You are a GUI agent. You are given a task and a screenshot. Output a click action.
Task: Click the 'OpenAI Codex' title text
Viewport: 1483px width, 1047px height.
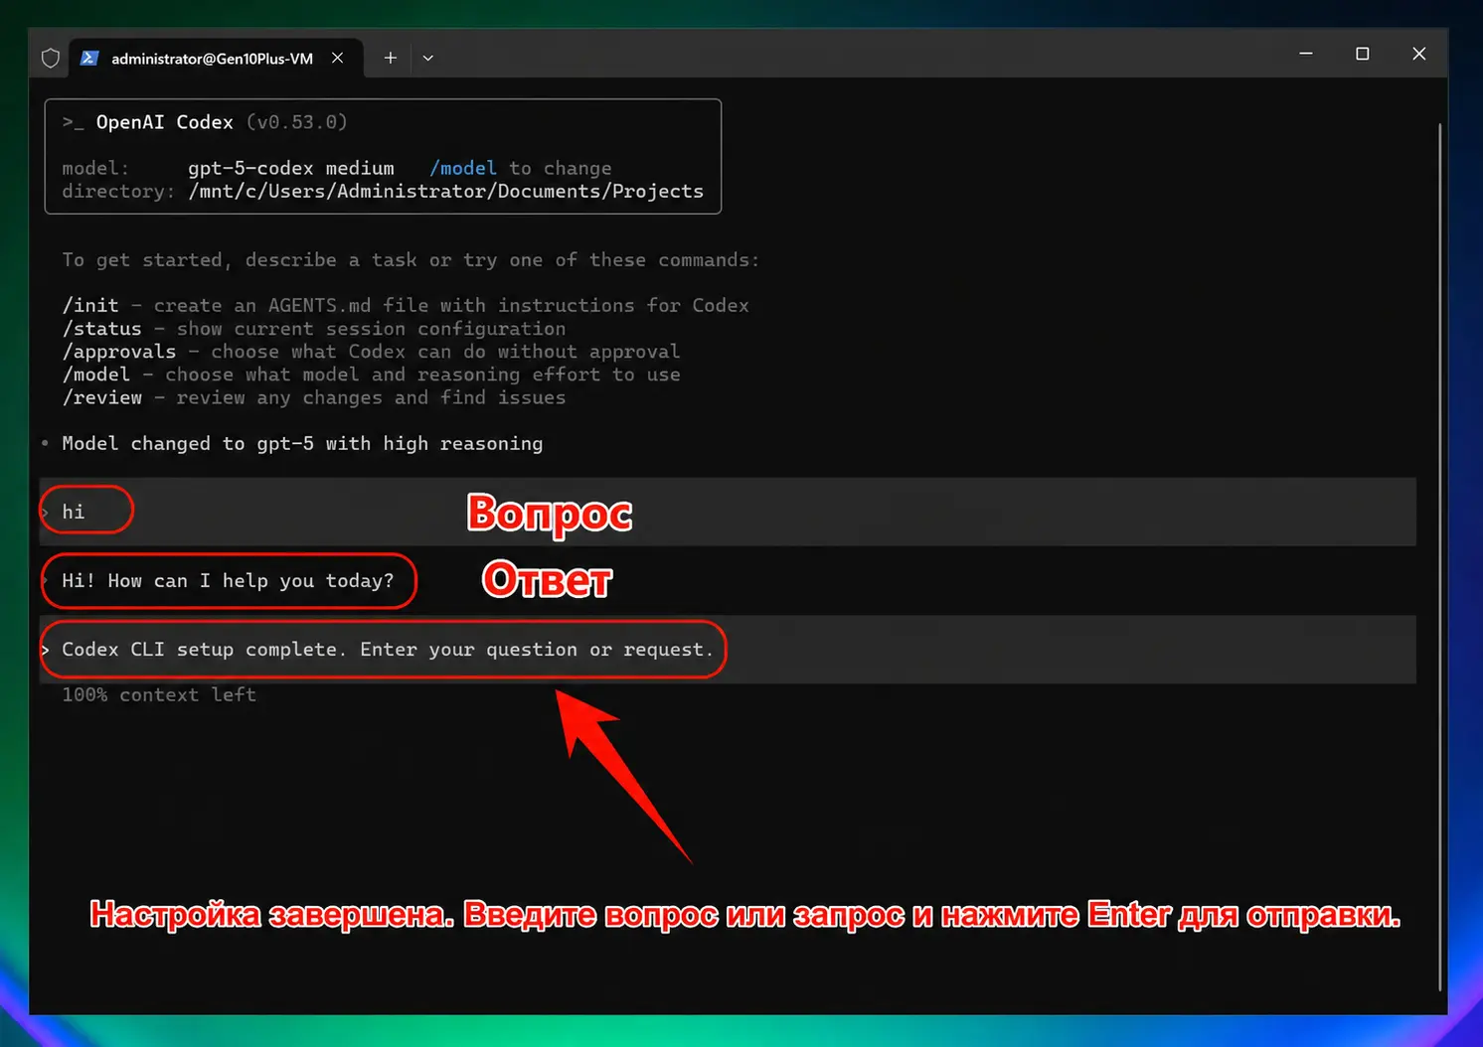(165, 122)
